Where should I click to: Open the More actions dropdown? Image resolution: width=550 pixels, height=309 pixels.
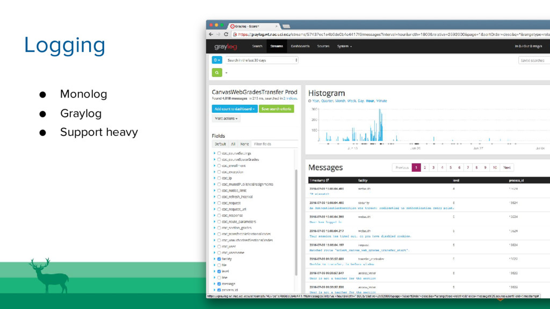pyautogui.click(x=226, y=119)
